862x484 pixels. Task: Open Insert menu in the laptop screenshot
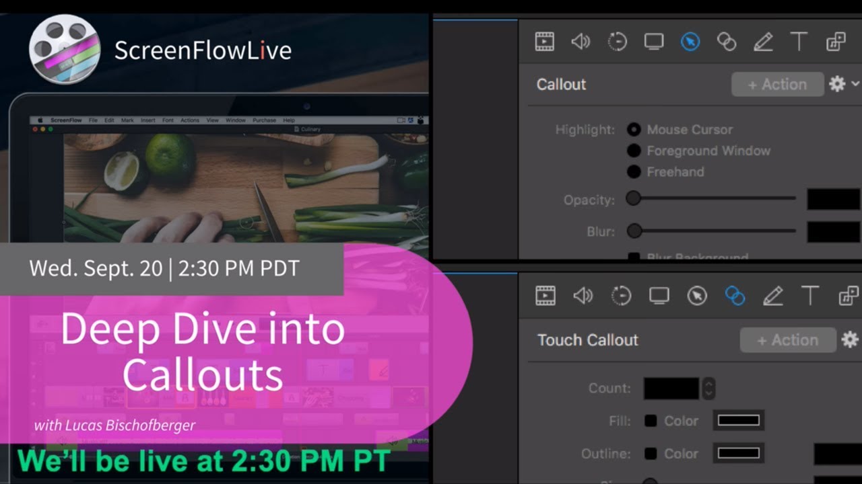click(148, 120)
